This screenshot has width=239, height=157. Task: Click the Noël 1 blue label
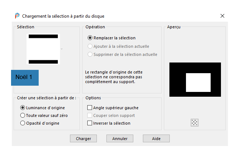tap(25, 78)
